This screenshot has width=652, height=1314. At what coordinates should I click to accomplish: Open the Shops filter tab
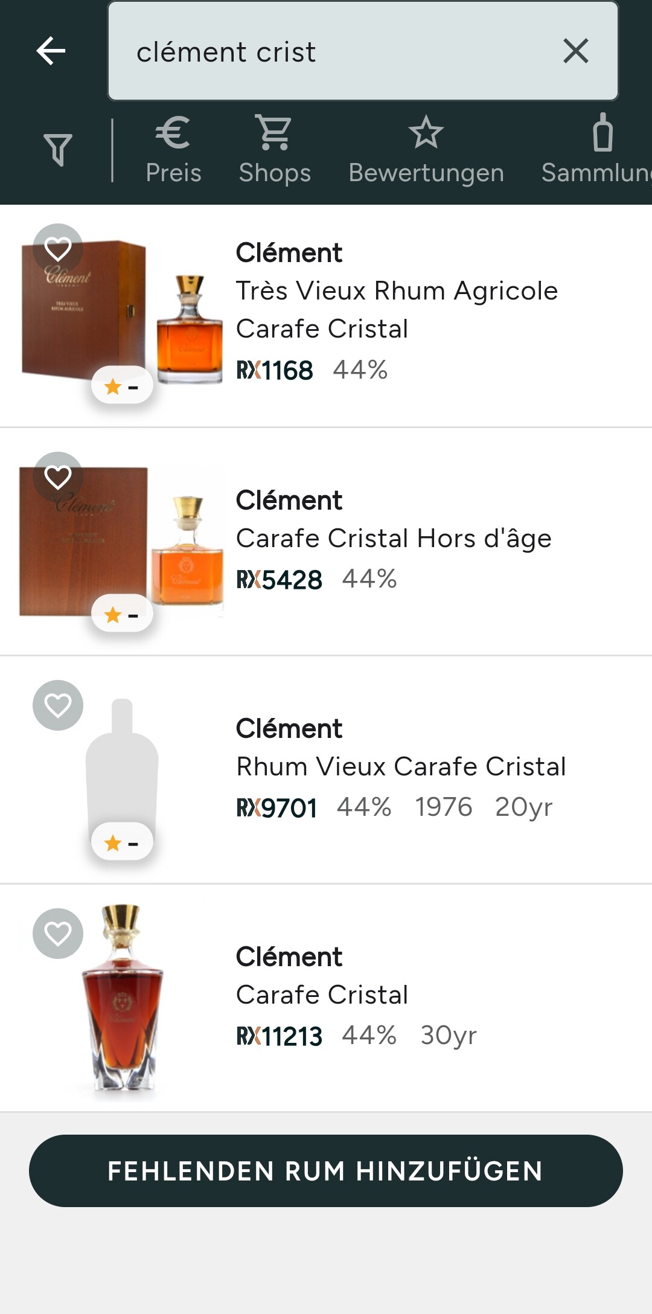click(275, 149)
